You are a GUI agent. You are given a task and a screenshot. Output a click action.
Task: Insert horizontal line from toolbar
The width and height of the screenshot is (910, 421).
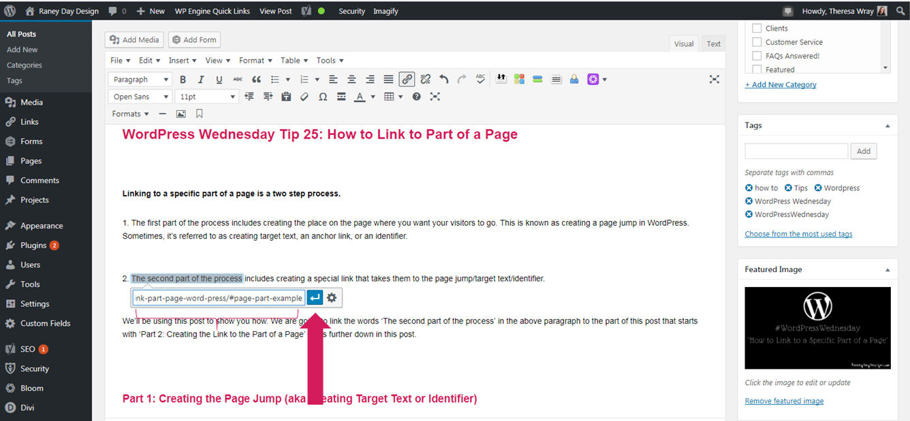pos(162,114)
